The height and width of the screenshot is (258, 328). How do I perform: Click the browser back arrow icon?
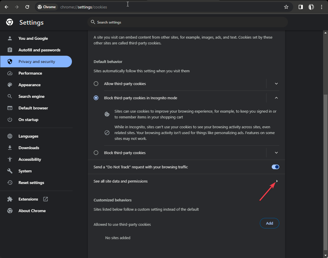point(6,7)
